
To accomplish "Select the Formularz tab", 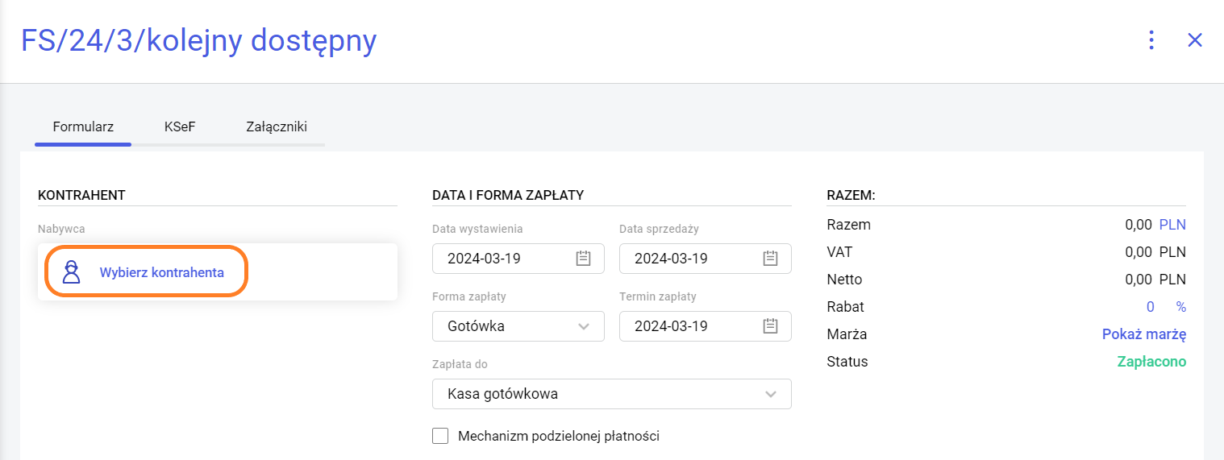I will pos(83,126).
